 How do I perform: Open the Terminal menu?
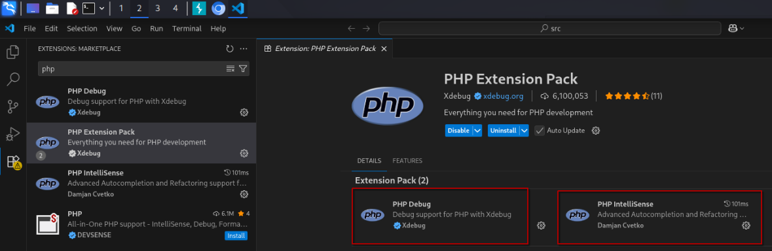tap(187, 29)
